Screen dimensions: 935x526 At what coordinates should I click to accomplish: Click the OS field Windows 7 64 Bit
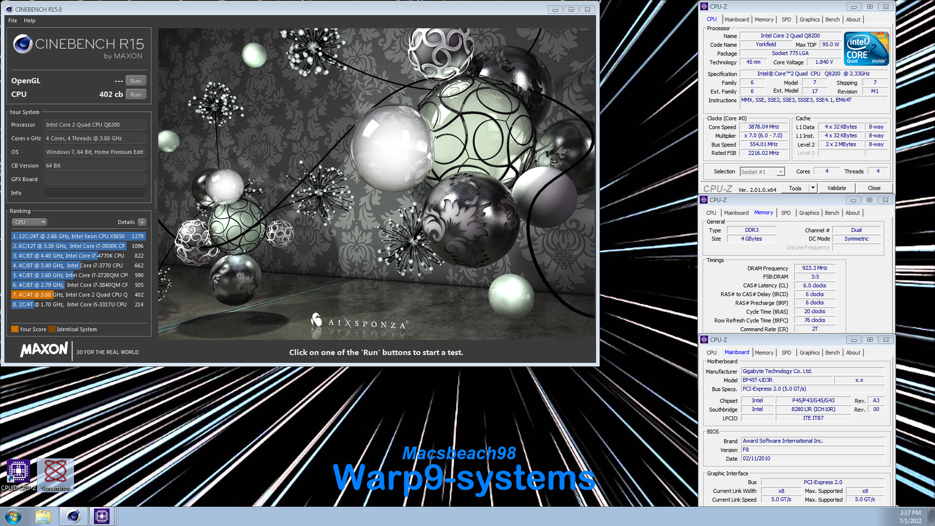(95, 152)
